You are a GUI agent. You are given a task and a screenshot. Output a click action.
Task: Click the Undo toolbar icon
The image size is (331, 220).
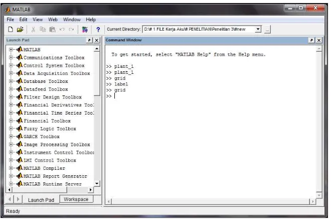tap(62, 29)
